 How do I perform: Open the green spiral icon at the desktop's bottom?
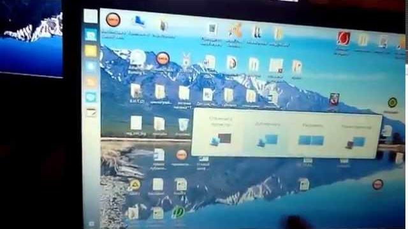point(178,212)
